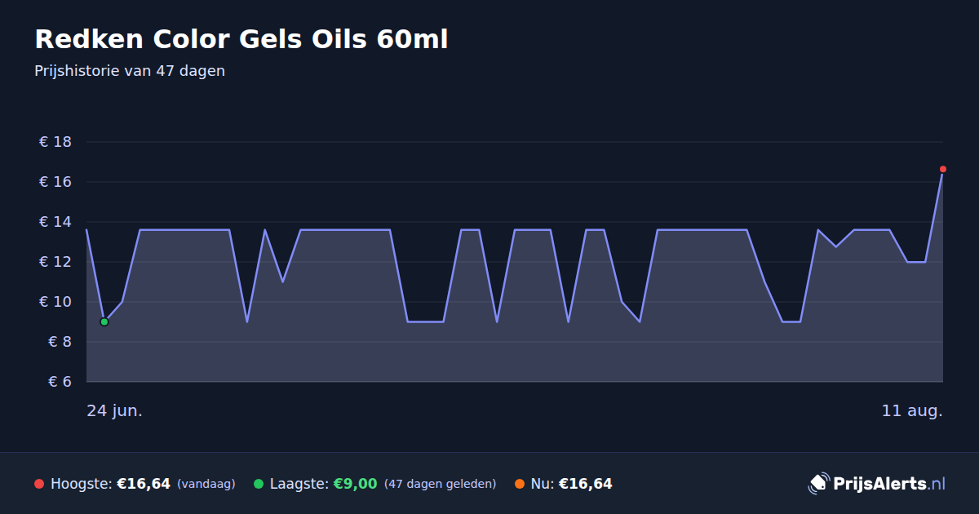Select the red highest-price marker on chart

(943, 169)
